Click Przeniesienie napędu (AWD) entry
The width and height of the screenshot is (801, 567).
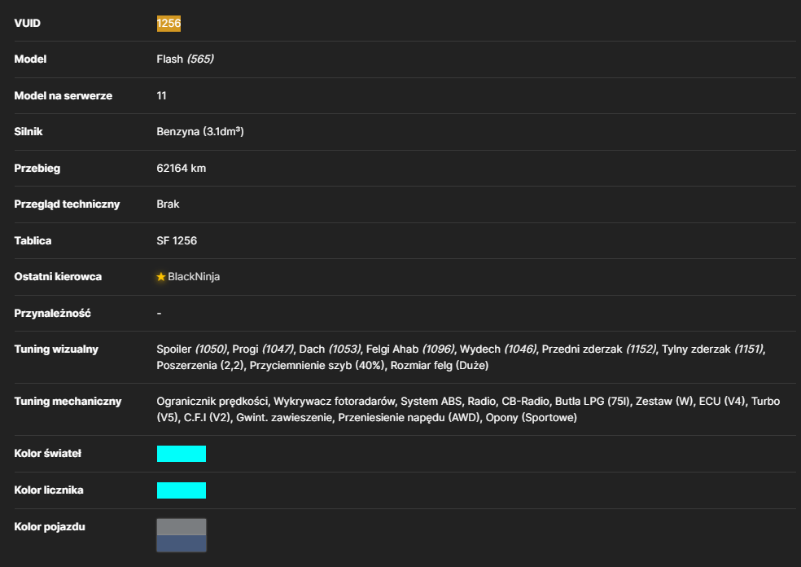click(409, 418)
